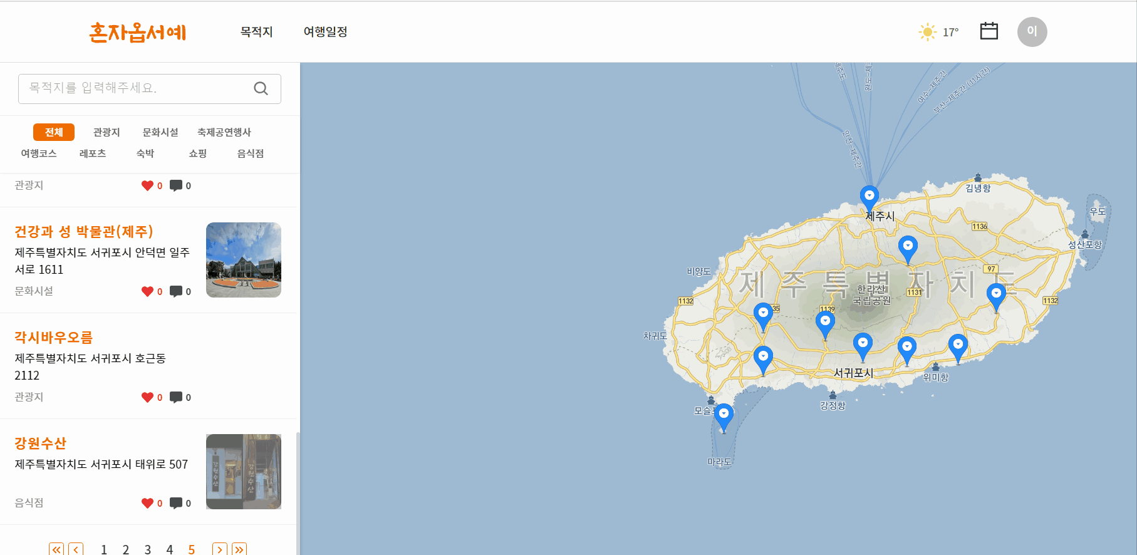Click the map pin below route 1136
This screenshot has width=1137, height=555.
click(x=908, y=249)
